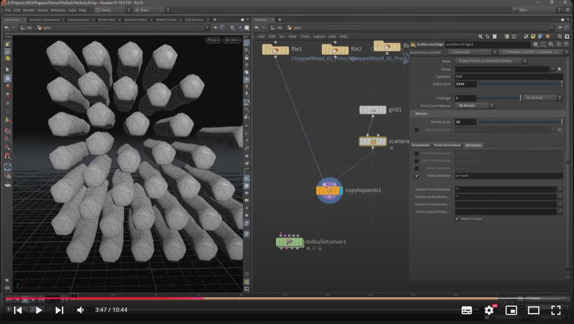Open the Mode dropdown for scatter points
The image size is (574, 324).
491,61
